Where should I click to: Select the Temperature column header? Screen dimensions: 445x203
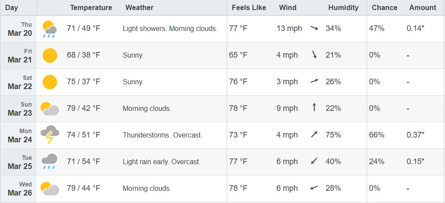point(91,8)
